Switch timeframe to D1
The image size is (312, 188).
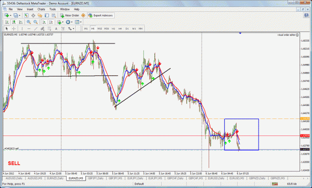(x=127, y=28)
